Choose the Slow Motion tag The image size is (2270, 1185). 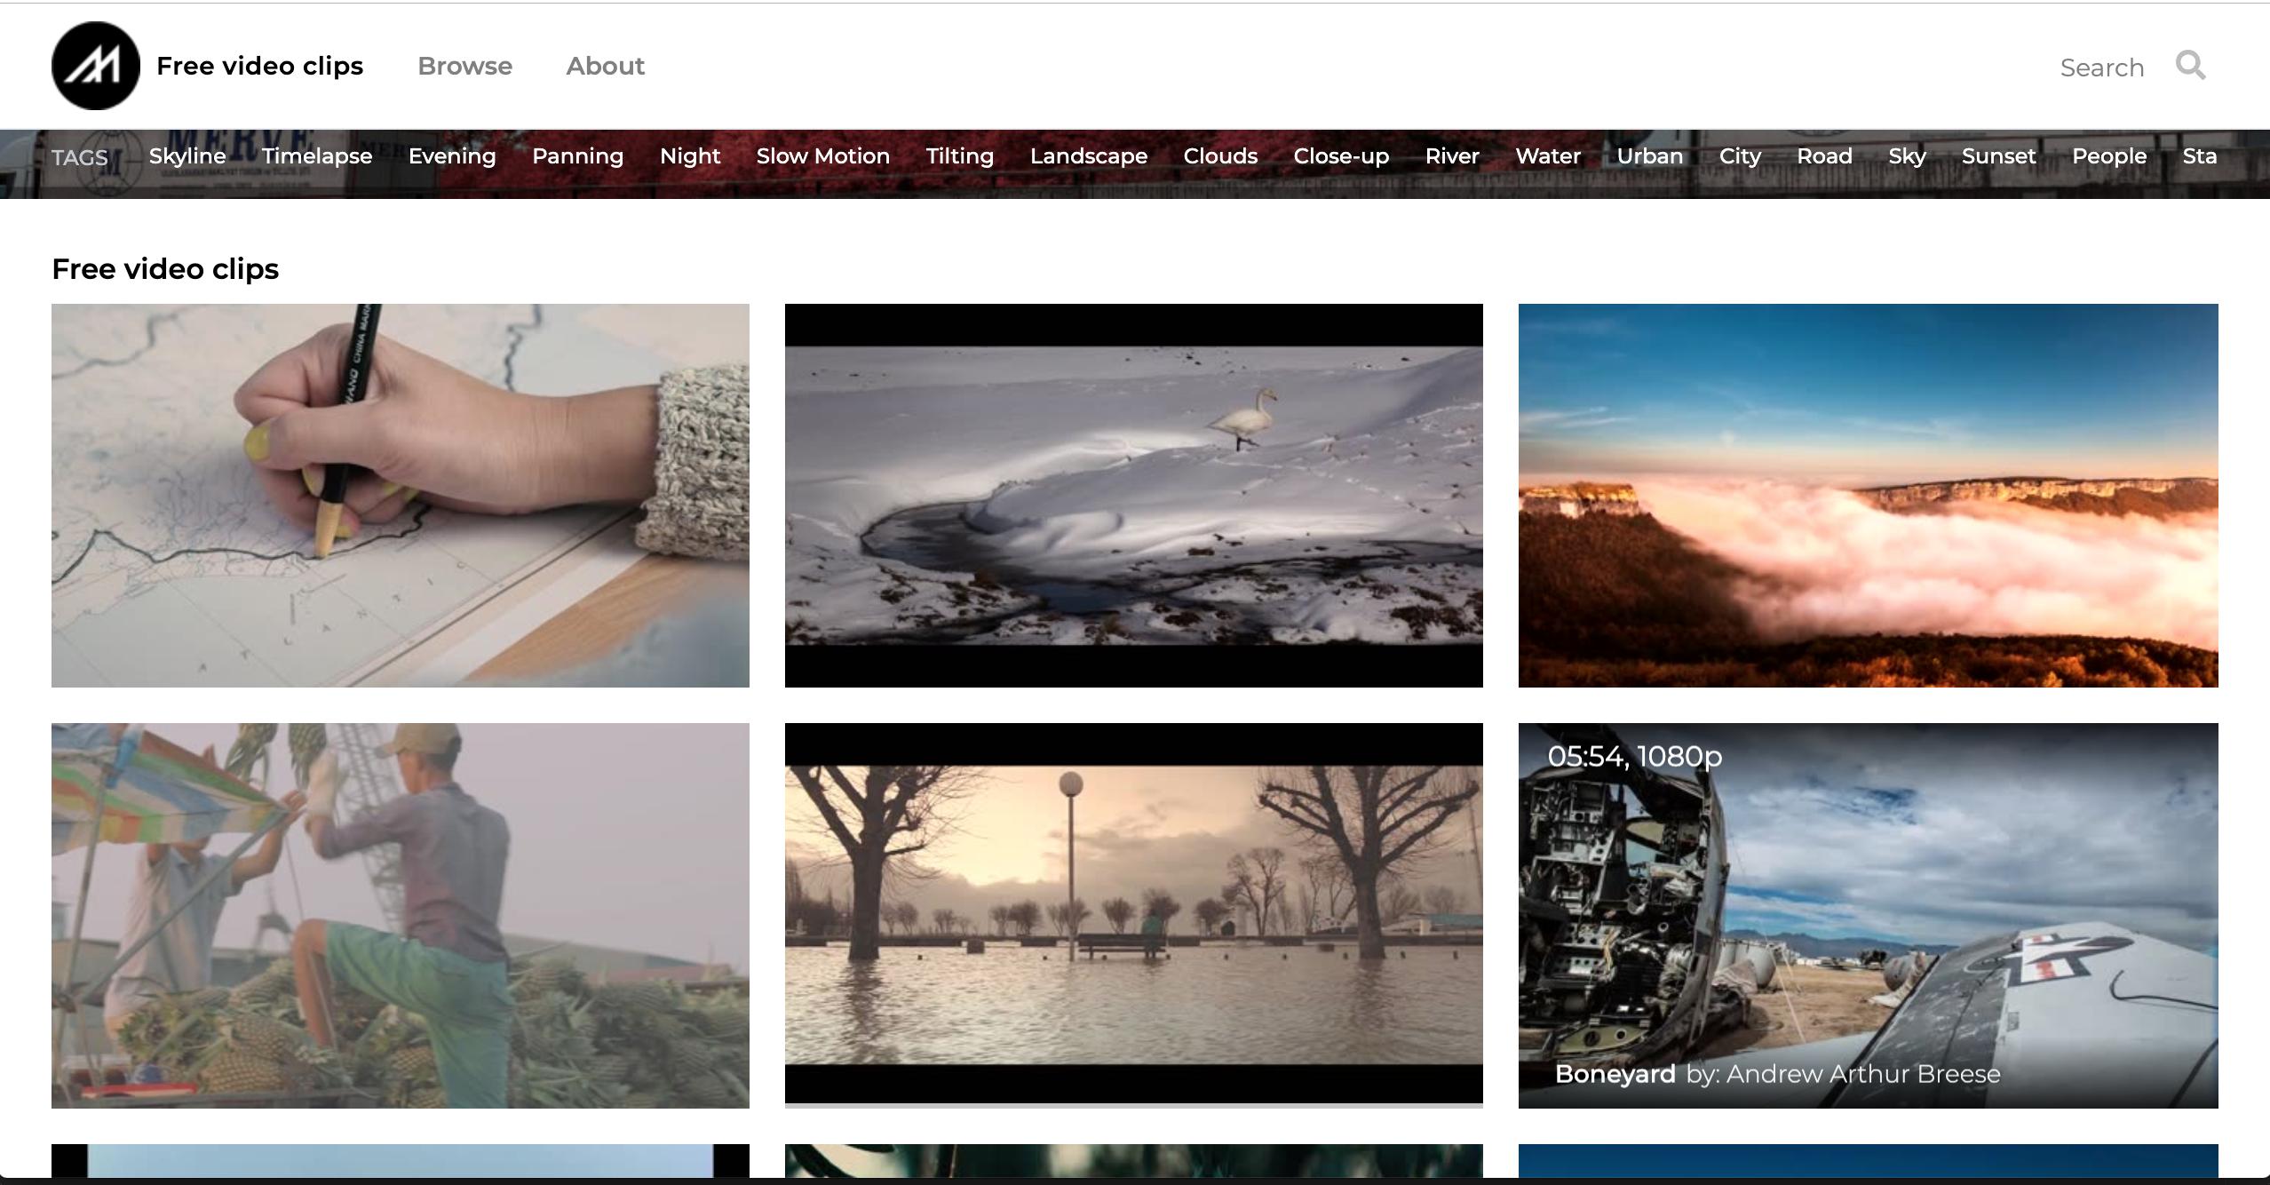coord(822,156)
